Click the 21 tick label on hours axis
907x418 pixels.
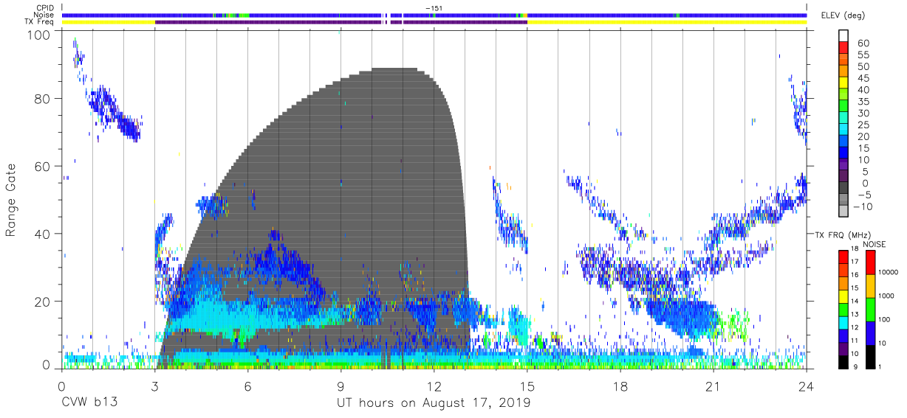tap(713, 386)
